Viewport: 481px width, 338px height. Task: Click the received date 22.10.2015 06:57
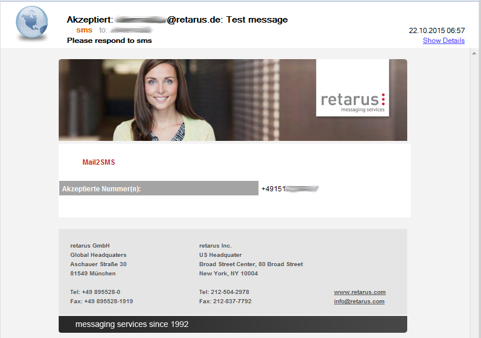(436, 30)
